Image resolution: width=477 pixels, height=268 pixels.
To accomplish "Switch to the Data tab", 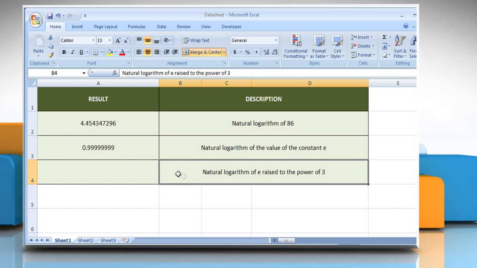I will (161, 26).
